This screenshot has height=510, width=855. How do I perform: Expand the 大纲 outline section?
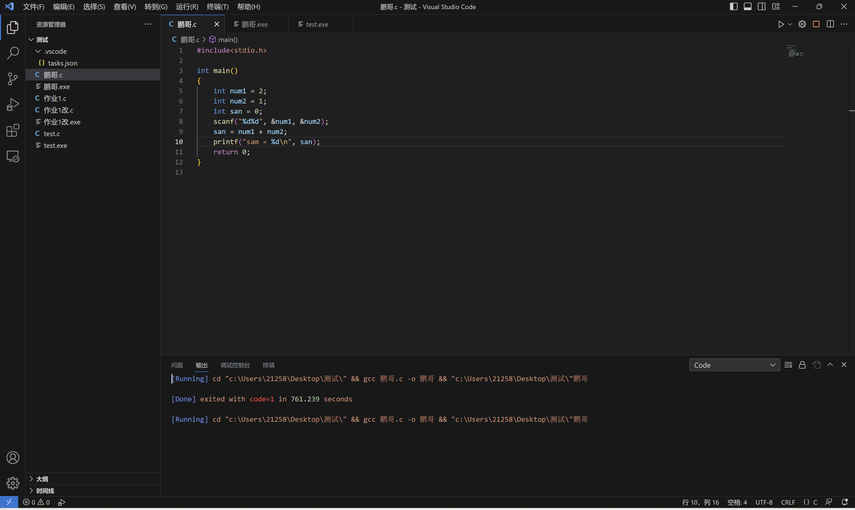[93, 479]
